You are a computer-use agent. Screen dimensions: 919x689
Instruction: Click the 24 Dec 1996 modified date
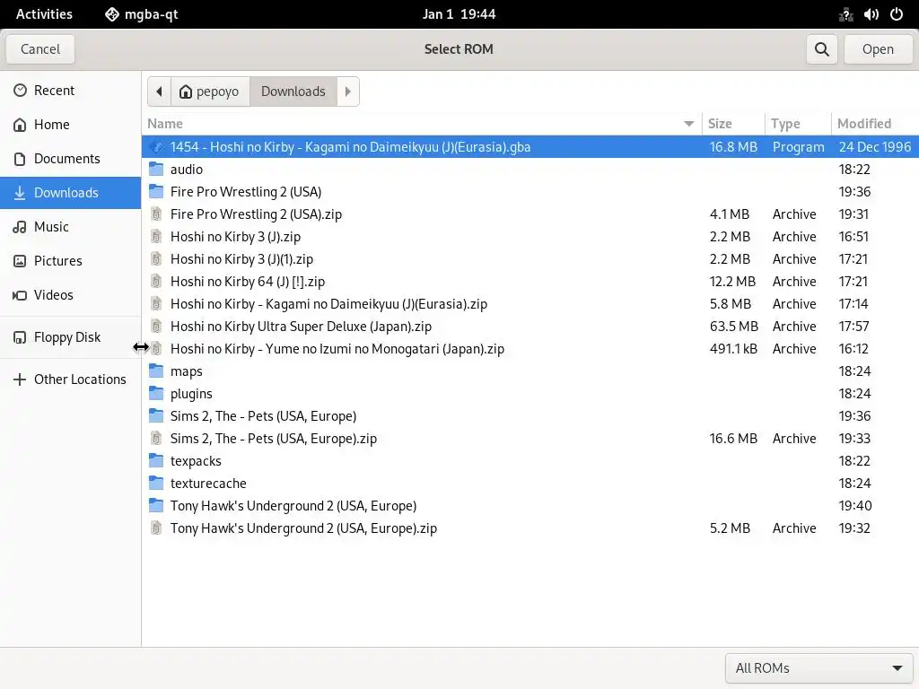pyautogui.click(x=875, y=147)
